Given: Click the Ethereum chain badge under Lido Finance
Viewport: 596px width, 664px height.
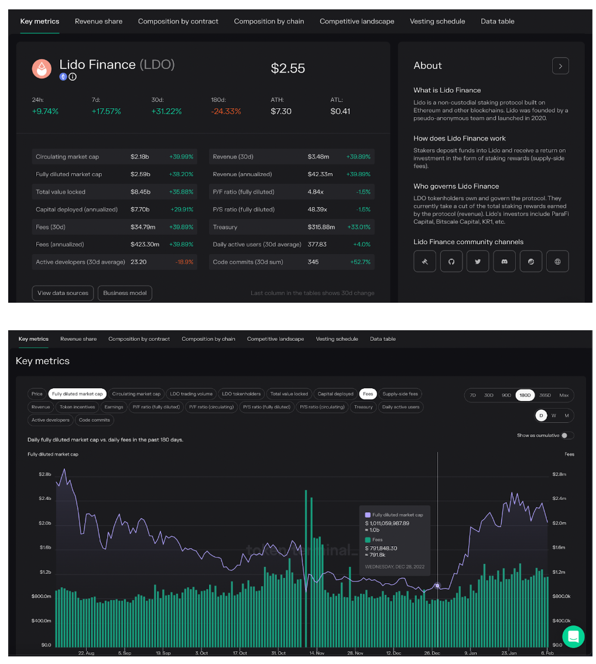Looking at the screenshot, I should coord(63,77).
